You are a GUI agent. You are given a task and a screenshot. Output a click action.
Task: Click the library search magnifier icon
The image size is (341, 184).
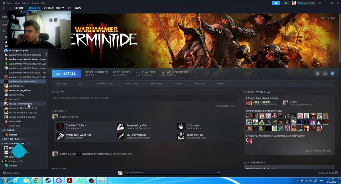(x=4, y=31)
